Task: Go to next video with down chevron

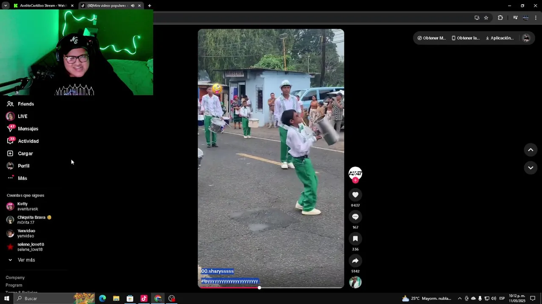Action: 531,168
